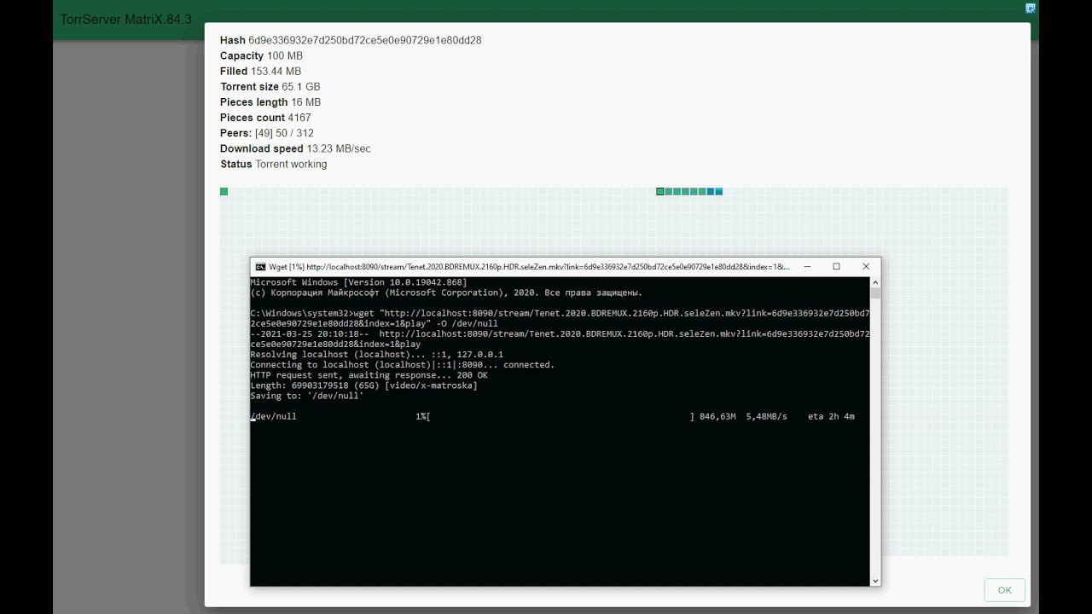The height and width of the screenshot is (614, 1092).
Task: Click the eta 2h 4m value in console
Action: pos(831,417)
